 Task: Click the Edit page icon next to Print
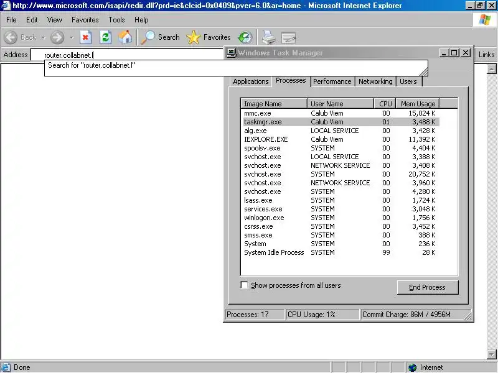[x=288, y=38]
